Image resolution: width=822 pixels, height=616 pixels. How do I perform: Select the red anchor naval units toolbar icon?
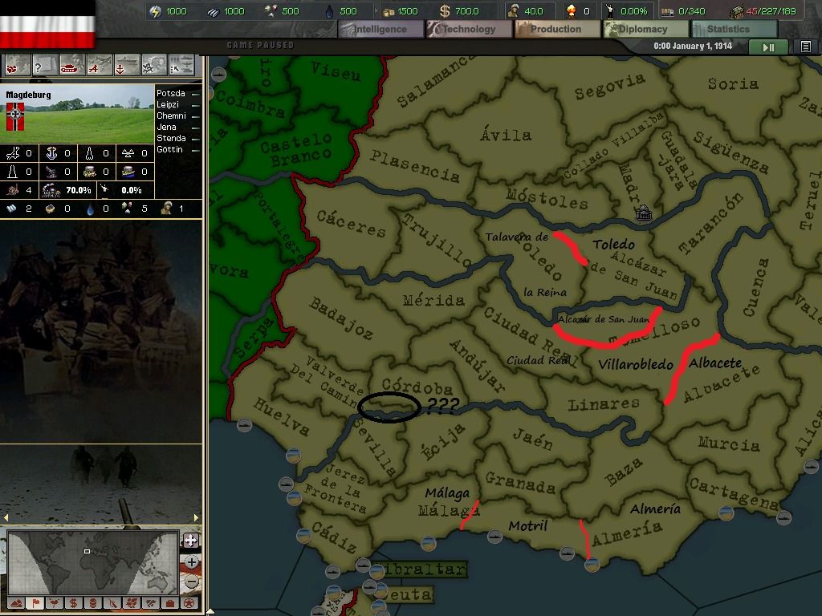(x=126, y=66)
